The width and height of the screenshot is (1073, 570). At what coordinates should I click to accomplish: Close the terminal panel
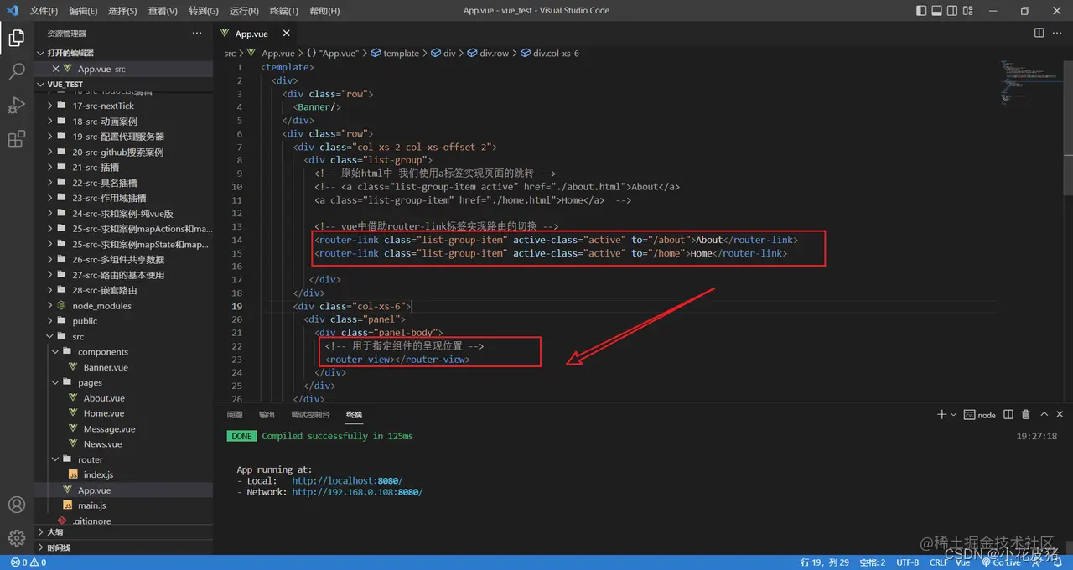[x=1061, y=414]
